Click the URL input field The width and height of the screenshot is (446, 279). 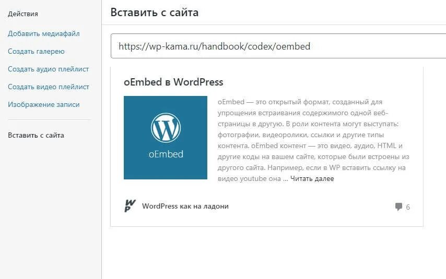pos(278,46)
